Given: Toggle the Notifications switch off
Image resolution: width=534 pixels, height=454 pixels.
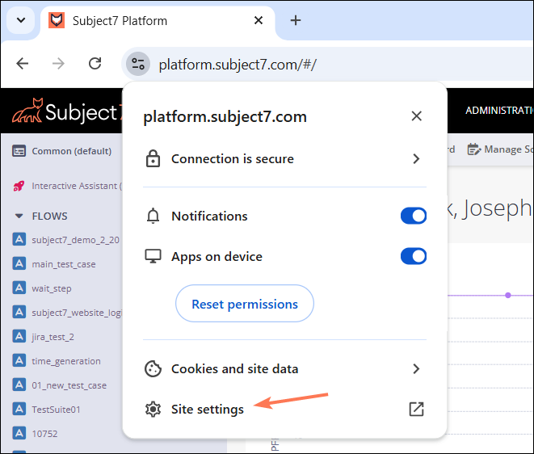Looking at the screenshot, I should coord(413,216).
